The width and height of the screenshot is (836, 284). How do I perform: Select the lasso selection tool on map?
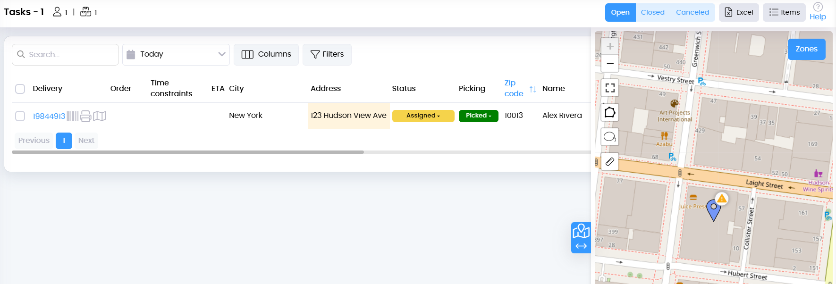coord(610,137)
